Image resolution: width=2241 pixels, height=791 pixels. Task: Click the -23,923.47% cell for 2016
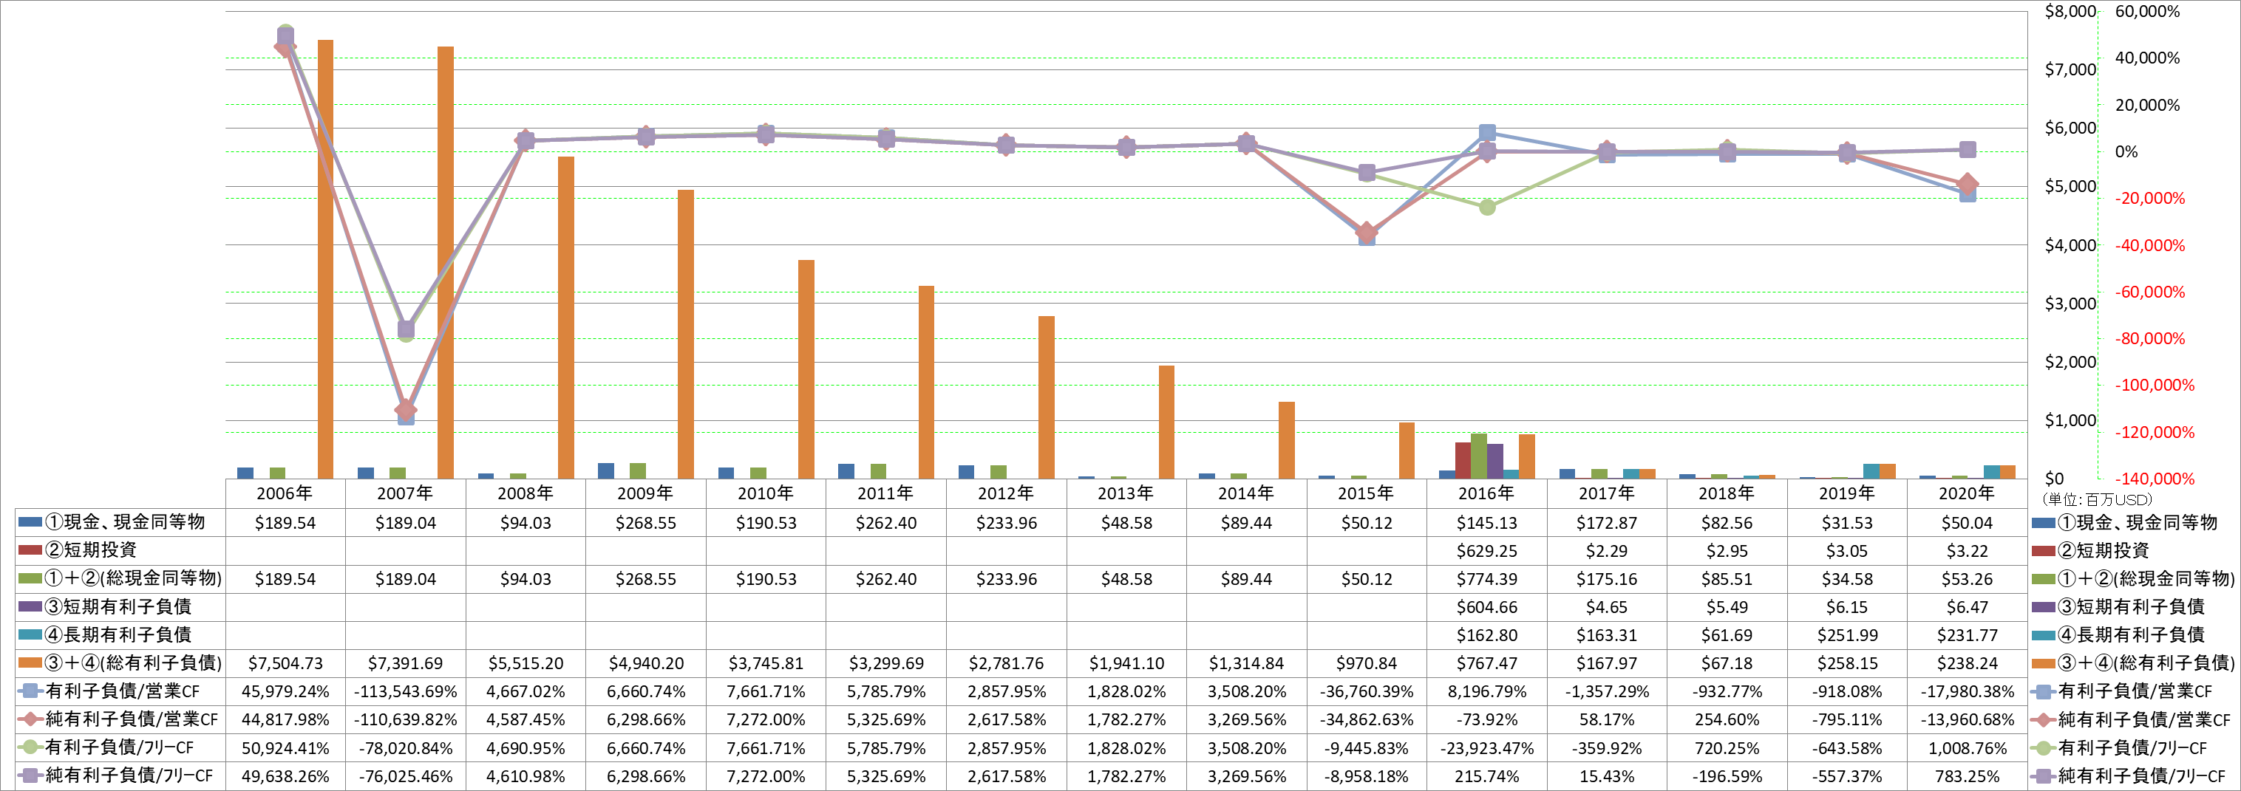coord(1487,748)
